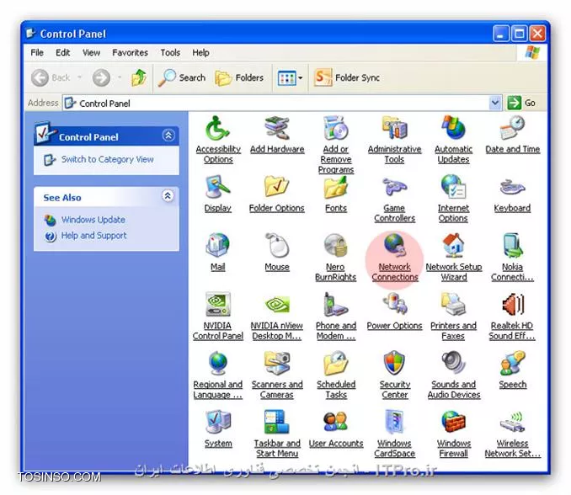Open Automatic Updates applet
Screen dimensions: 571x495
point(453,140)
